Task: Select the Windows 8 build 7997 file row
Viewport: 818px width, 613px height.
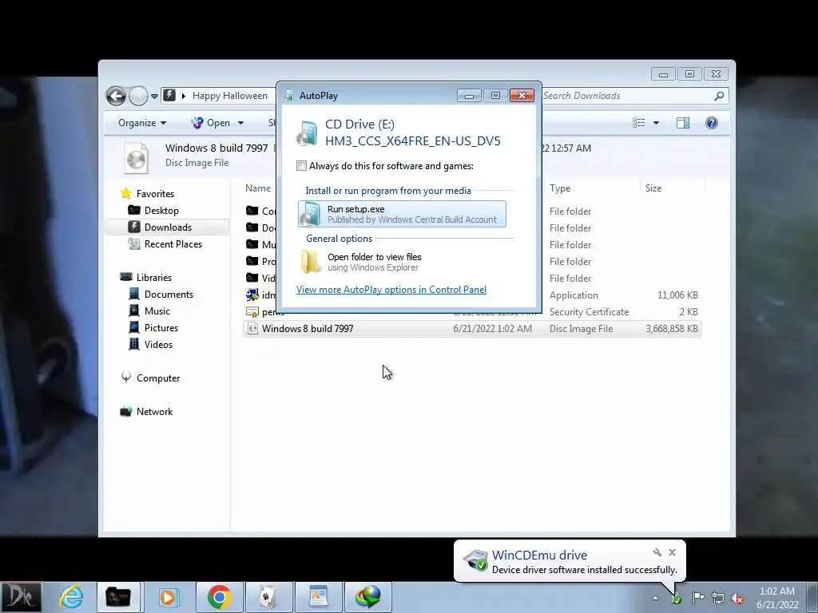Action: click(x=471, y=329)
